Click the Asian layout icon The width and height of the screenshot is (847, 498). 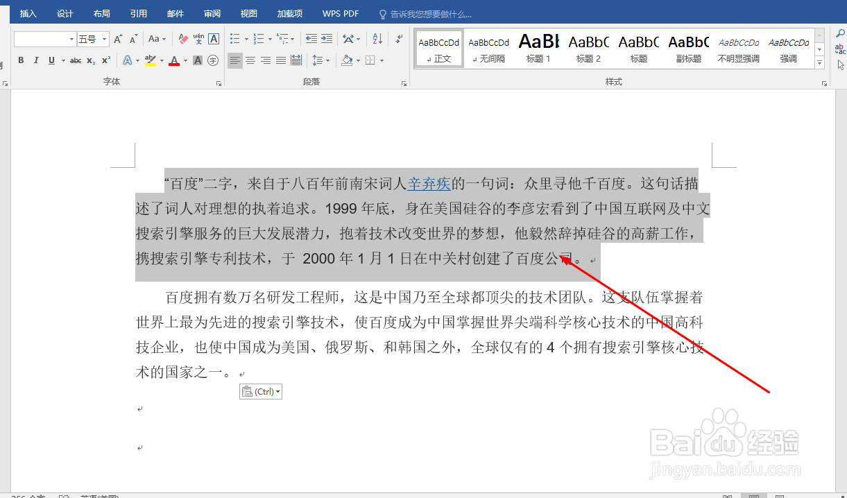point(348,39)
